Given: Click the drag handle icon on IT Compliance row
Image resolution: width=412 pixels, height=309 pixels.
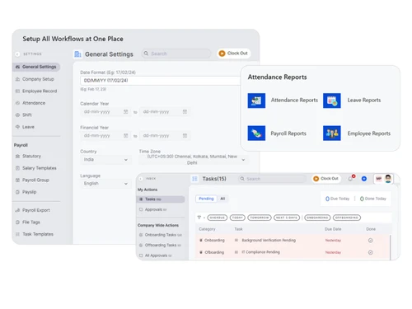Looking at the screenshot, I should (236, 252).
